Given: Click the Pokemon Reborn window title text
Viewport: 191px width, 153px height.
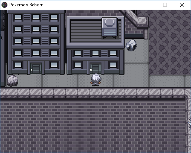Looking at the screenshot, I should (26, 5).
